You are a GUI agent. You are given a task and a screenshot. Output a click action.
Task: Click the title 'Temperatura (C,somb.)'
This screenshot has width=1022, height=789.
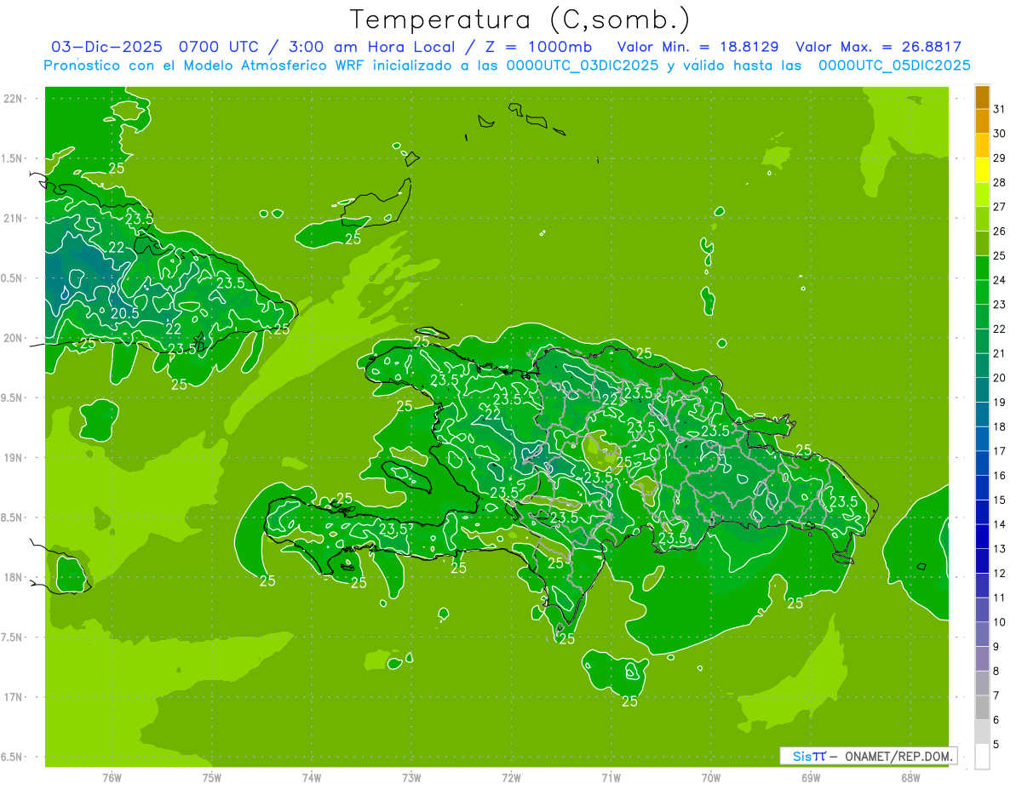[x=520, y=19]
